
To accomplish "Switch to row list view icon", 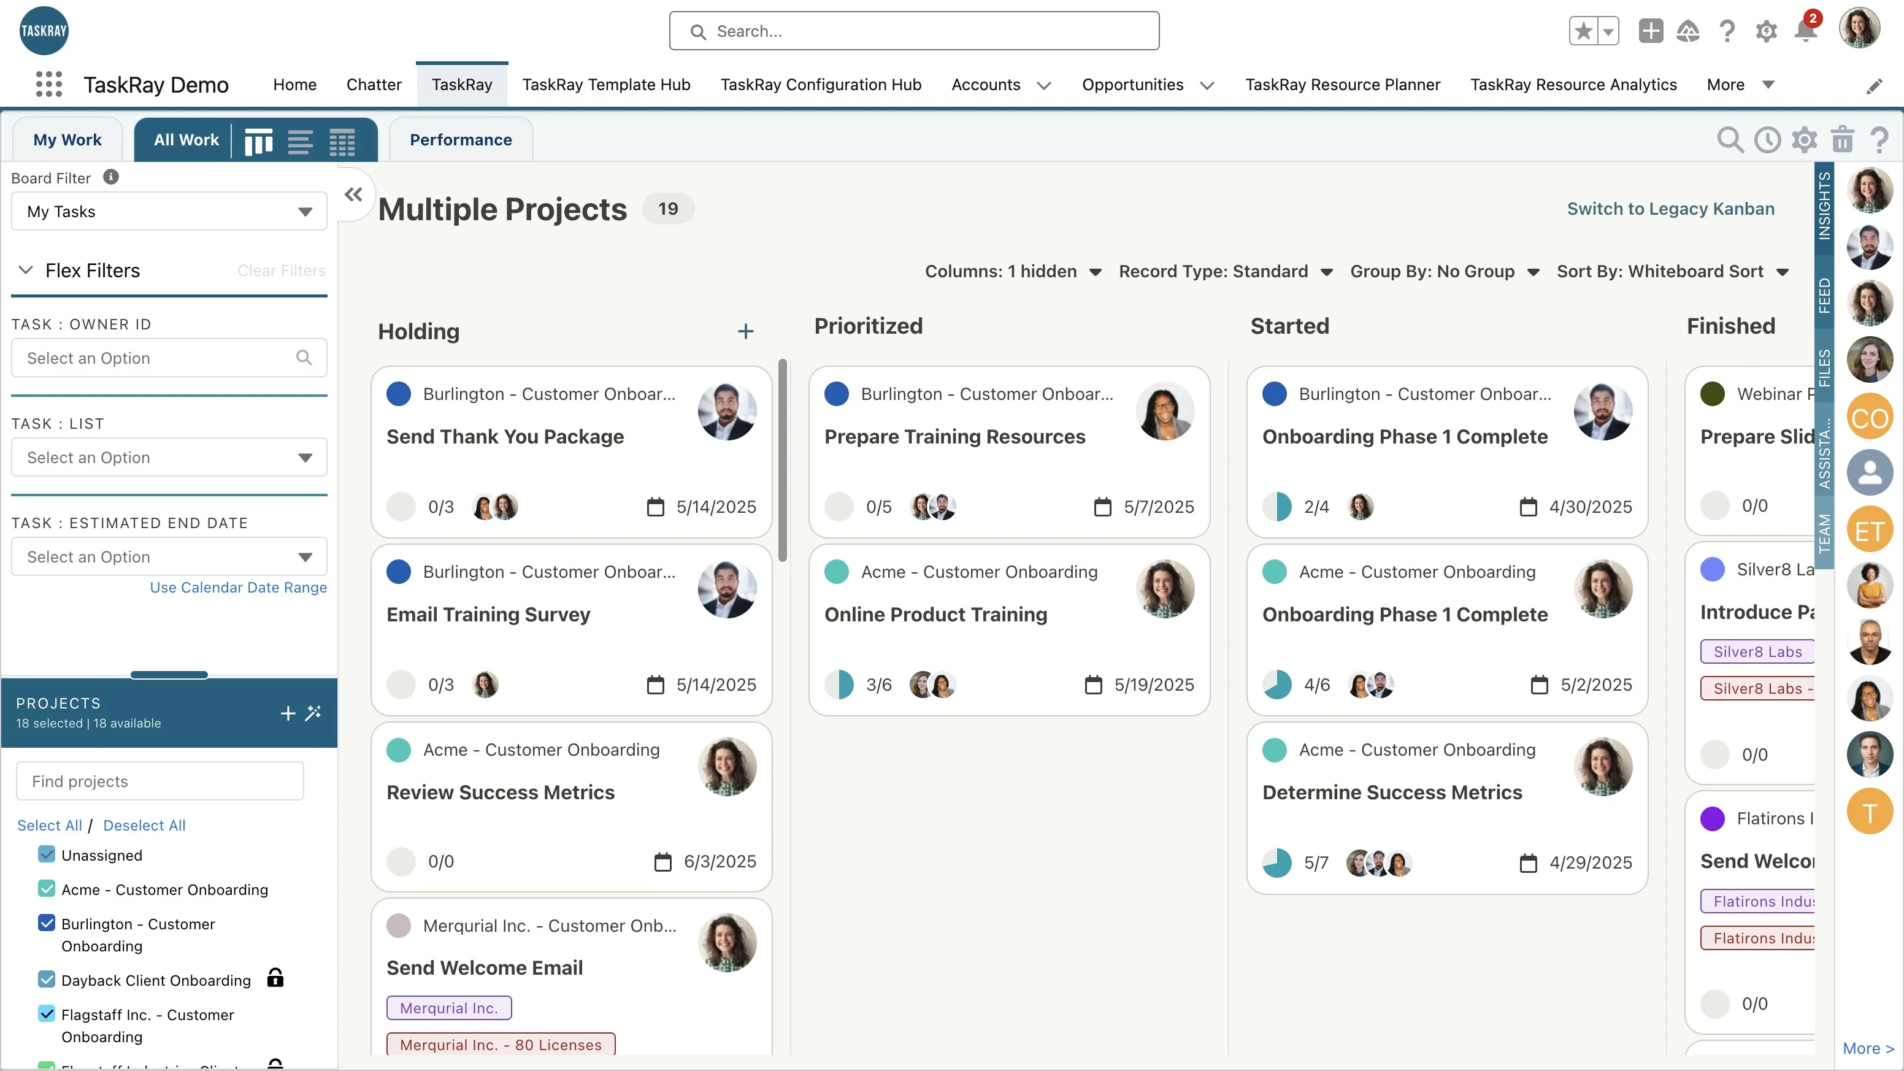I will coord(300,140).
